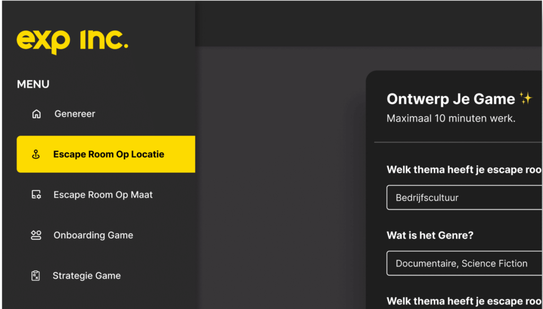This screenshot has height=309, width=543.
Task: Click the people icon beside Onboarding Game
Action: point(36,235)
